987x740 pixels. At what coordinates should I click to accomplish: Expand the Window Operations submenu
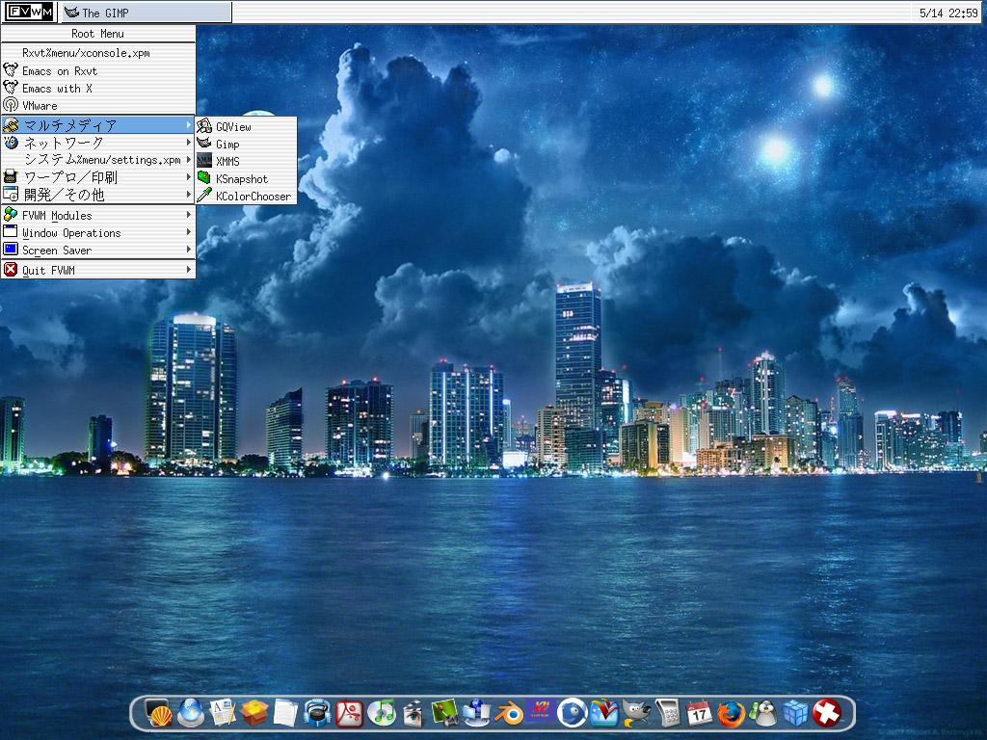coord(98,233)
